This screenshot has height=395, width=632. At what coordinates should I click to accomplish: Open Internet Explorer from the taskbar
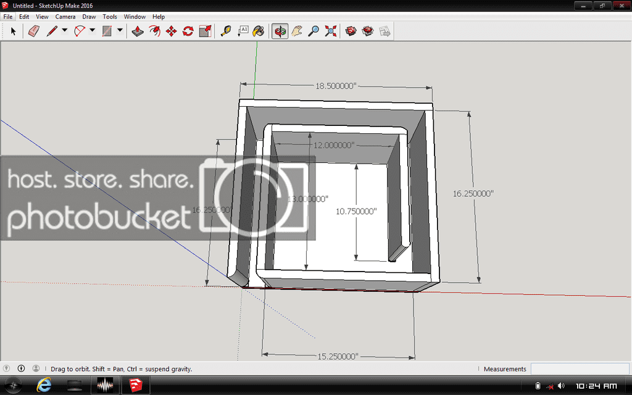coord(44,385)
